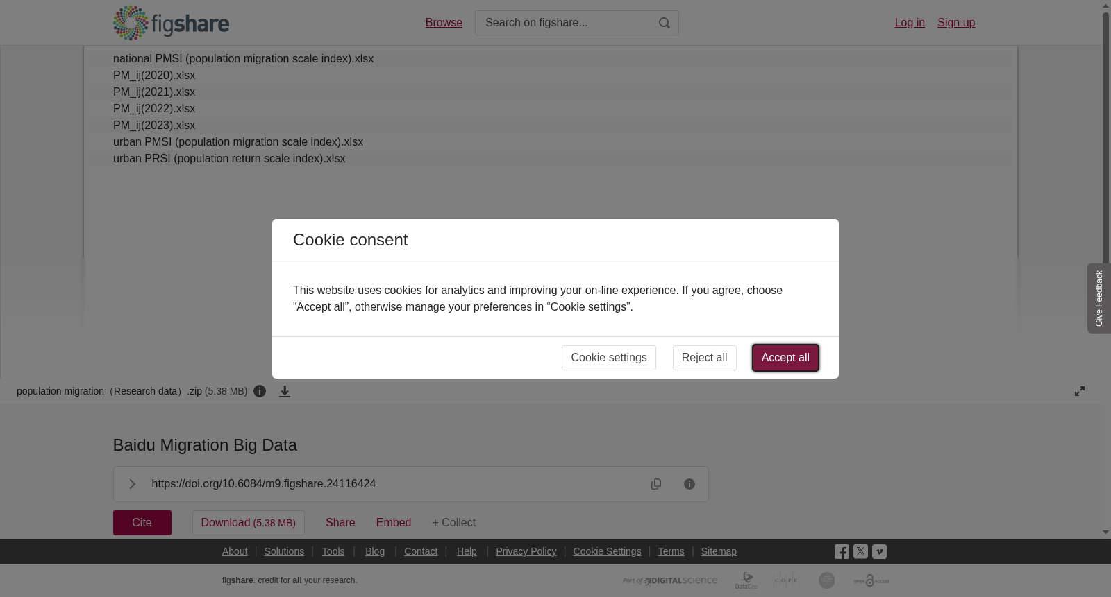
Task: Click Reject all cookies button
Action: [704, 358]
